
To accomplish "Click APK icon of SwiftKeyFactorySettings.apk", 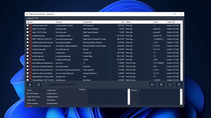I will pyautogui.click(x=31, y=46).
